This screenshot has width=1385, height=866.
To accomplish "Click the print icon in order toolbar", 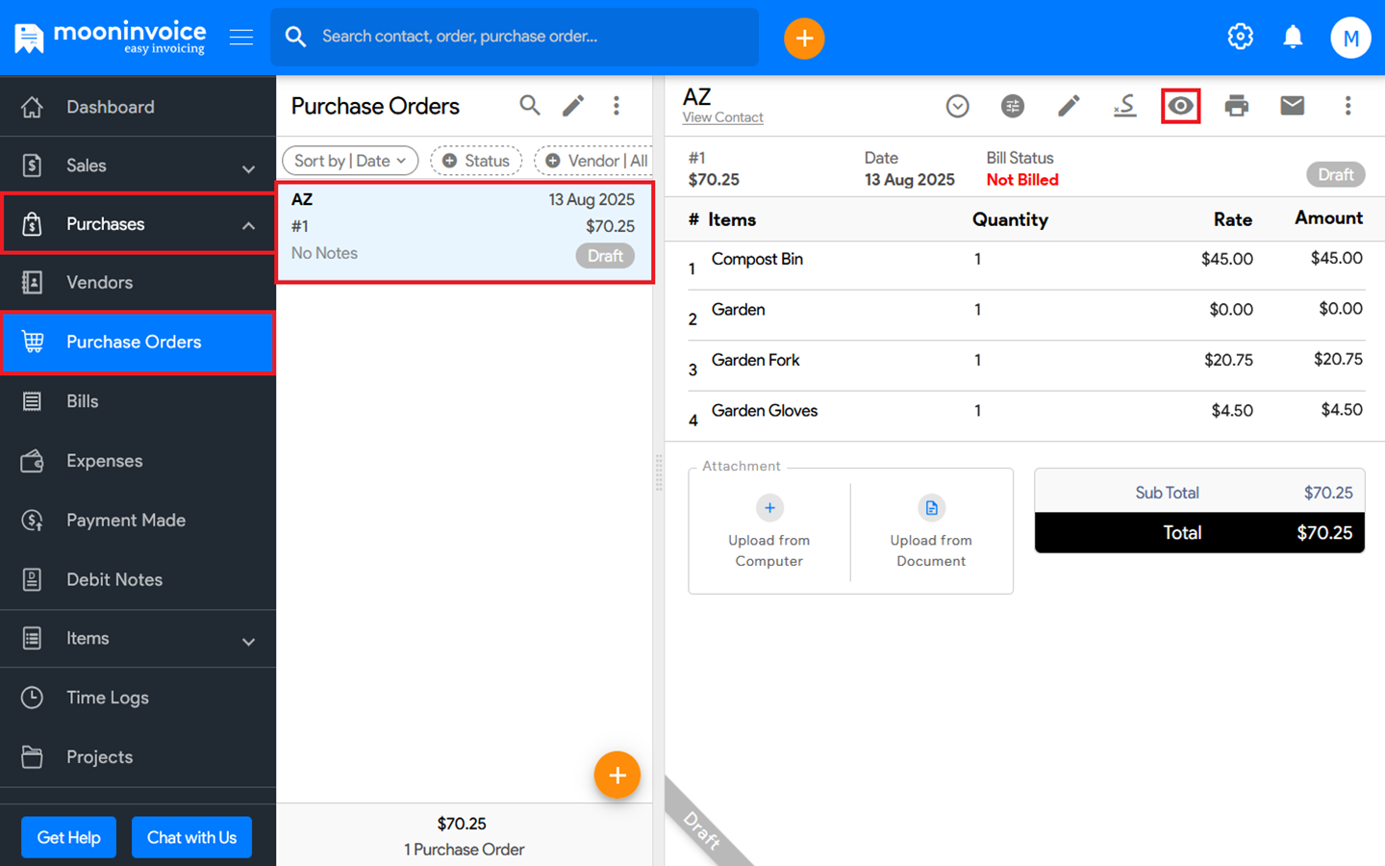I will click(1236, 106).
